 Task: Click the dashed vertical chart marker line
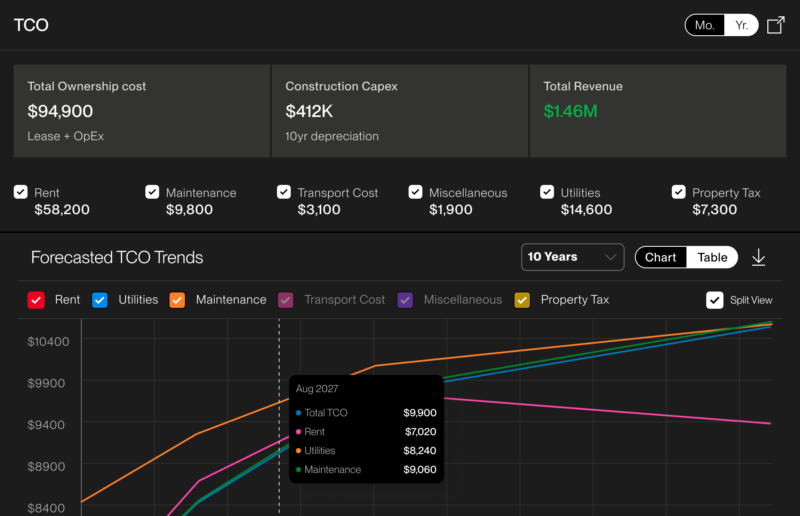tap(279, 417)
